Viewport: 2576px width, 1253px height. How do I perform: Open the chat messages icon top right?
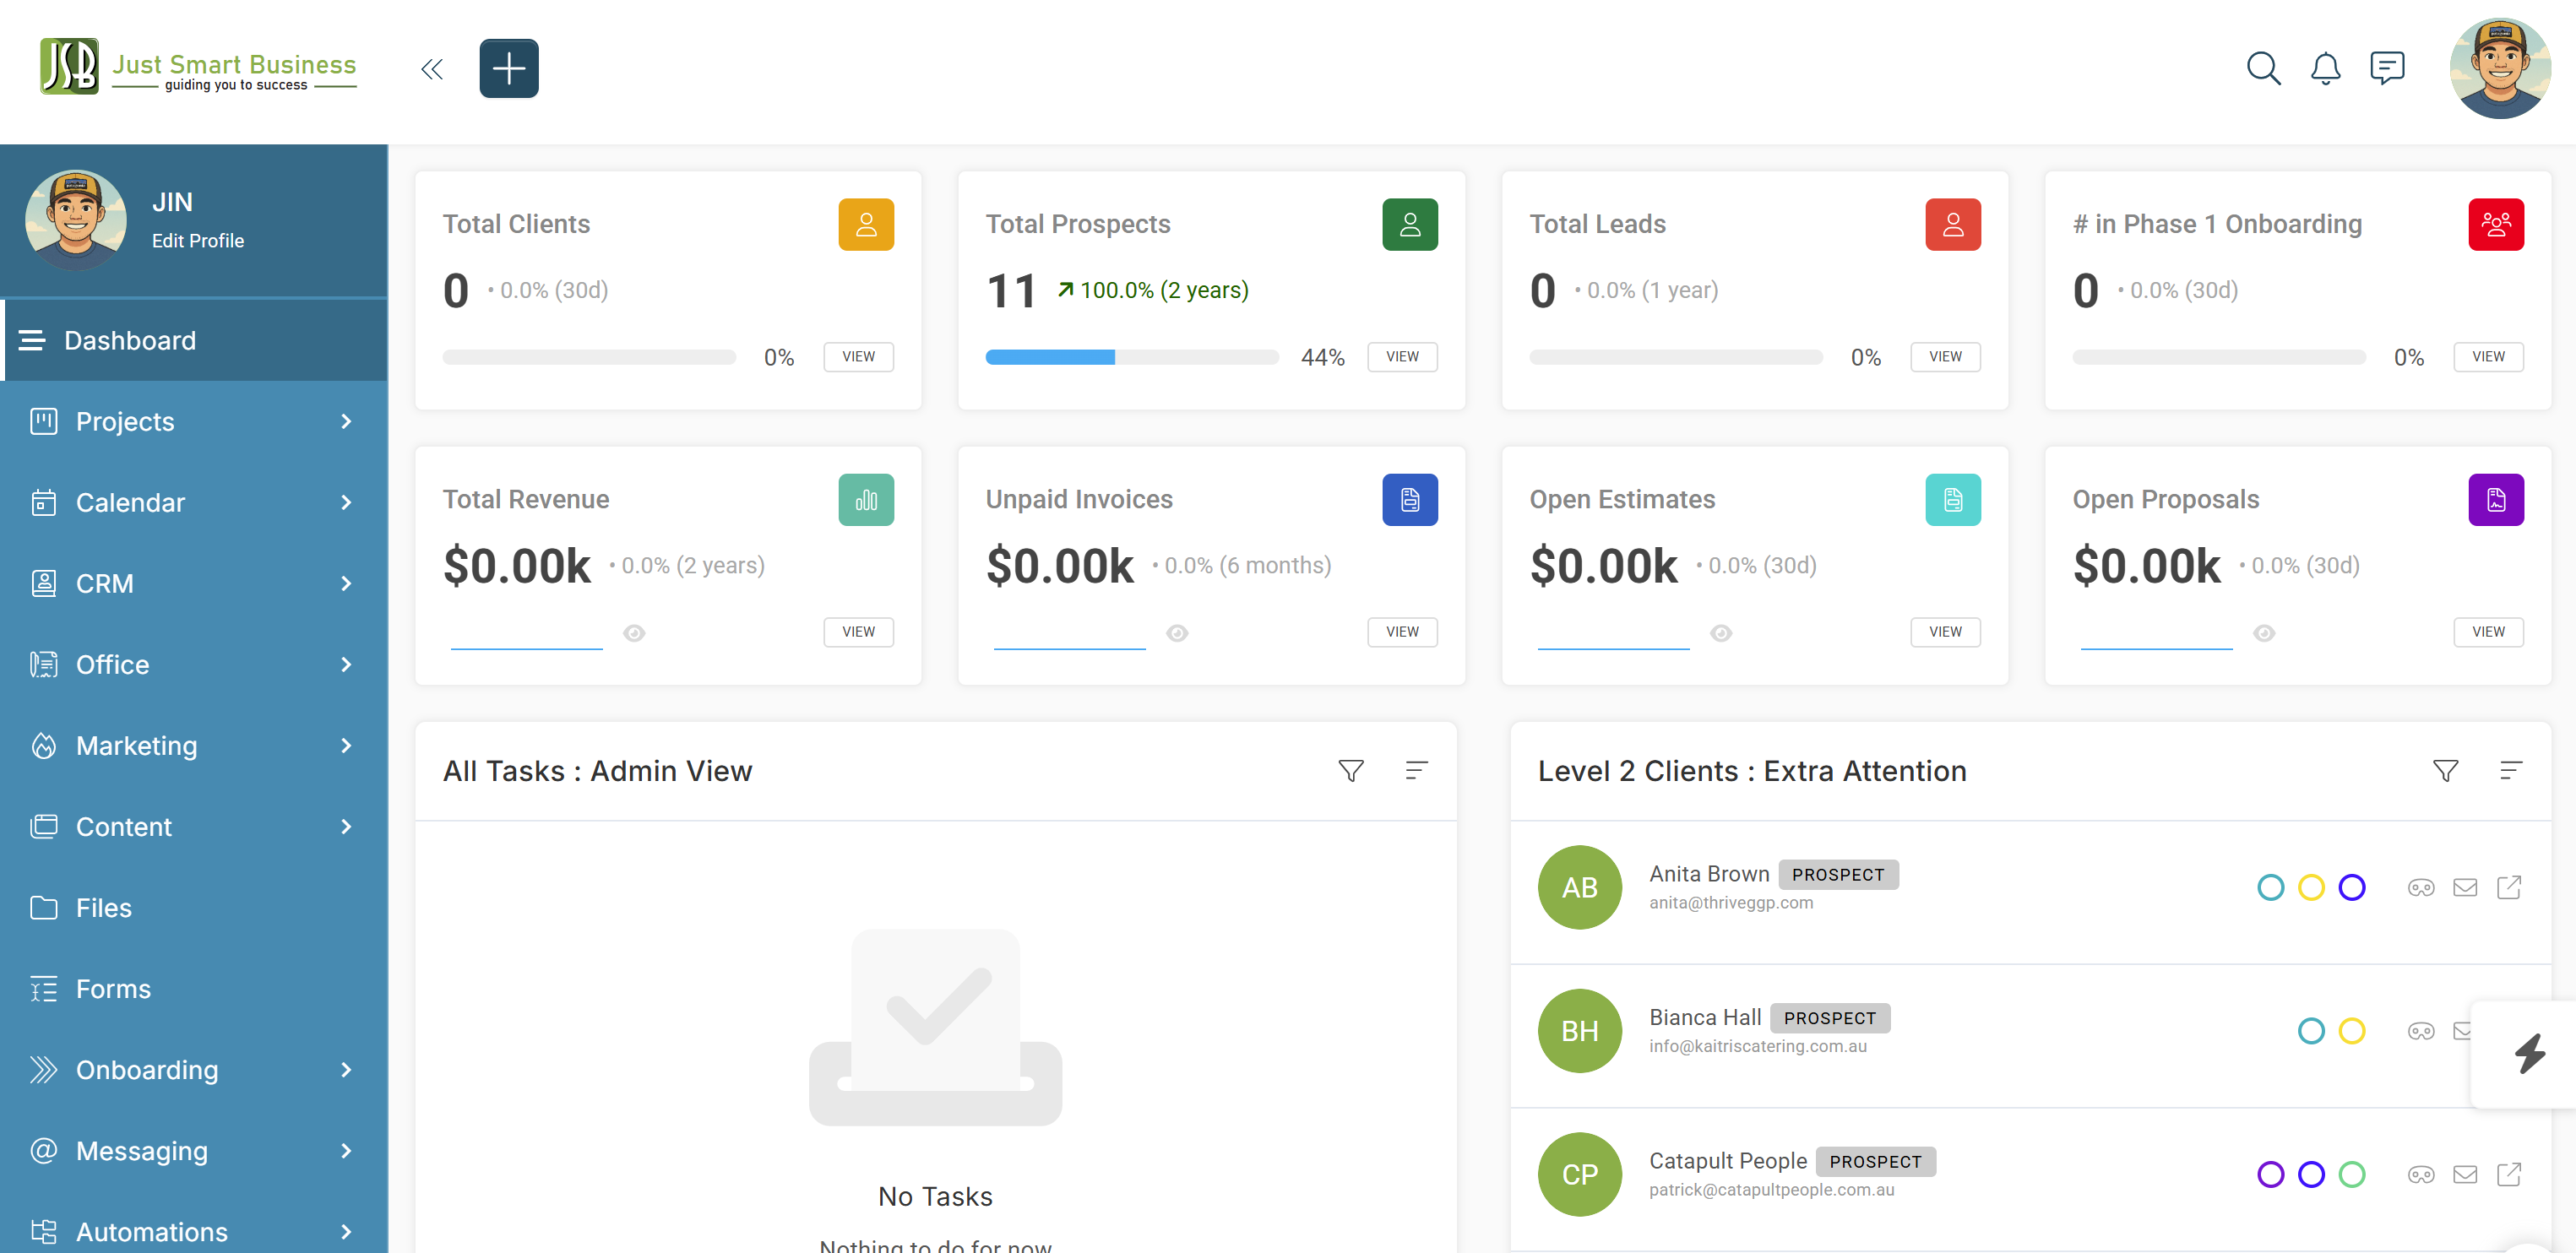point(2388,68)
